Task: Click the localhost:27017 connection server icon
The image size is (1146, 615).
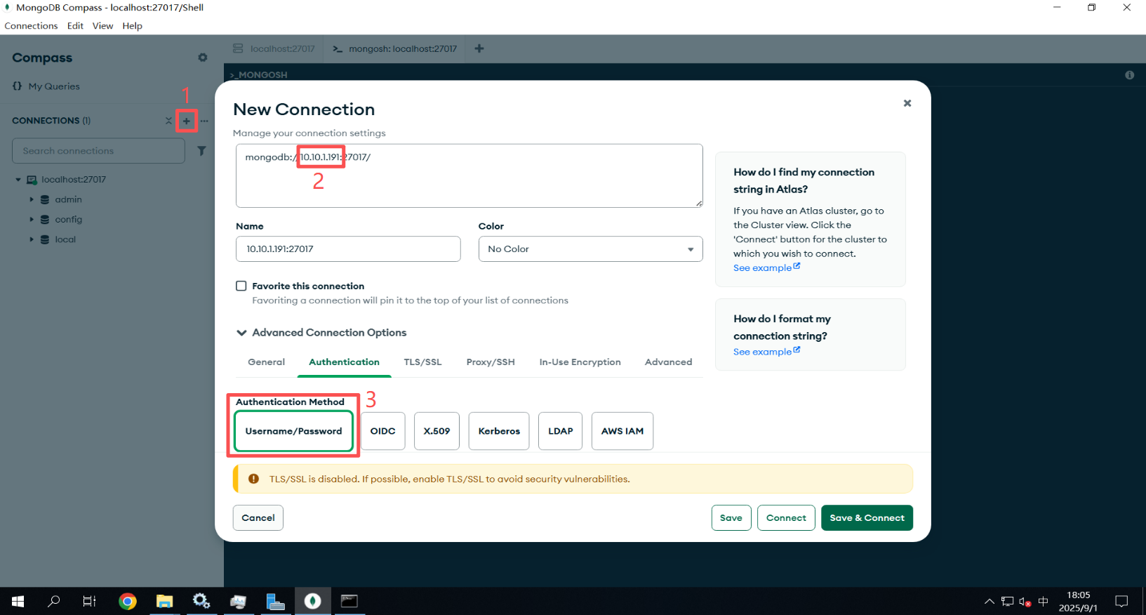Action: [x=32, y=180]
